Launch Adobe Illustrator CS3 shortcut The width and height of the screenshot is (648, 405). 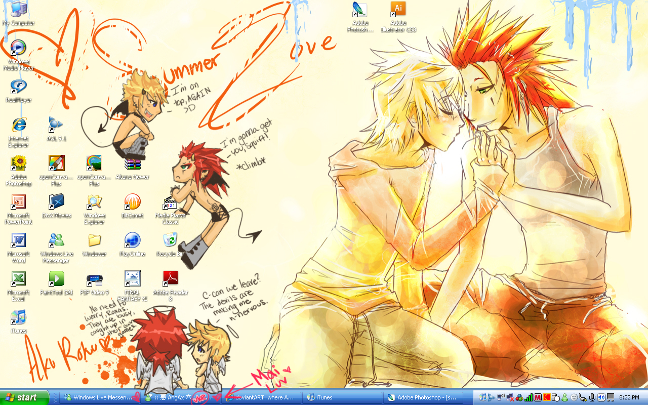click(398, 17)
